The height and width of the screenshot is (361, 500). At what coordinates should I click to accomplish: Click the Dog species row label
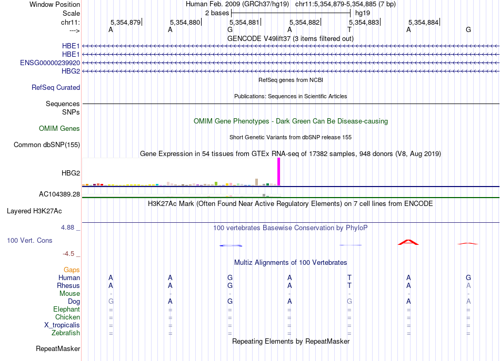pyautogui.click(x=74, y=301)
